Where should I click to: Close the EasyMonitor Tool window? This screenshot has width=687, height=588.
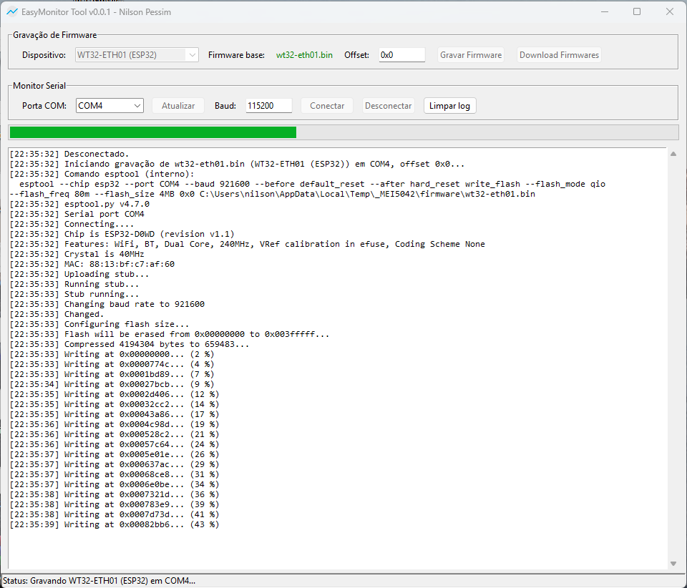pos(669,12)
